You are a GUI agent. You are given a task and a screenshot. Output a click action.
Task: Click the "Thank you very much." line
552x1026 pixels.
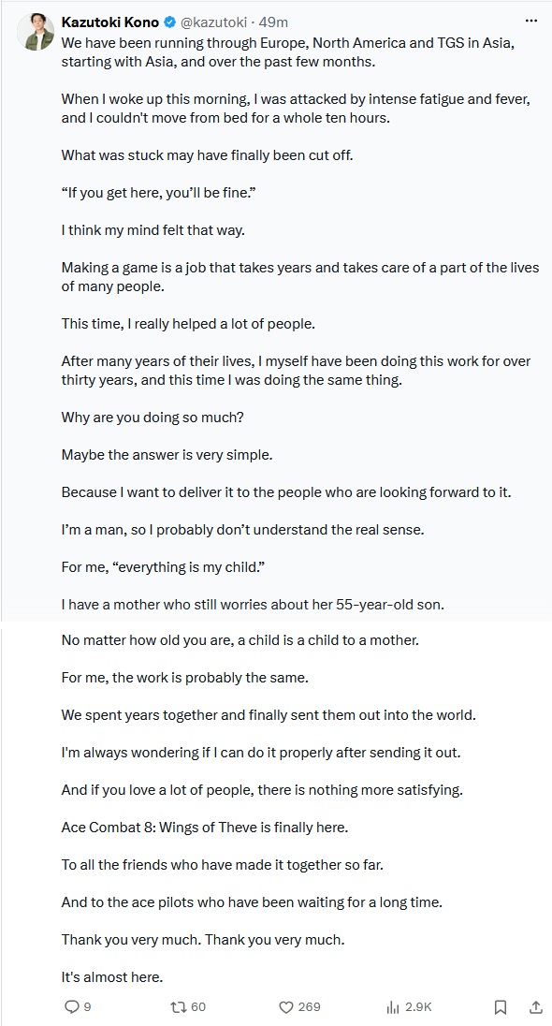pos(203,940)
